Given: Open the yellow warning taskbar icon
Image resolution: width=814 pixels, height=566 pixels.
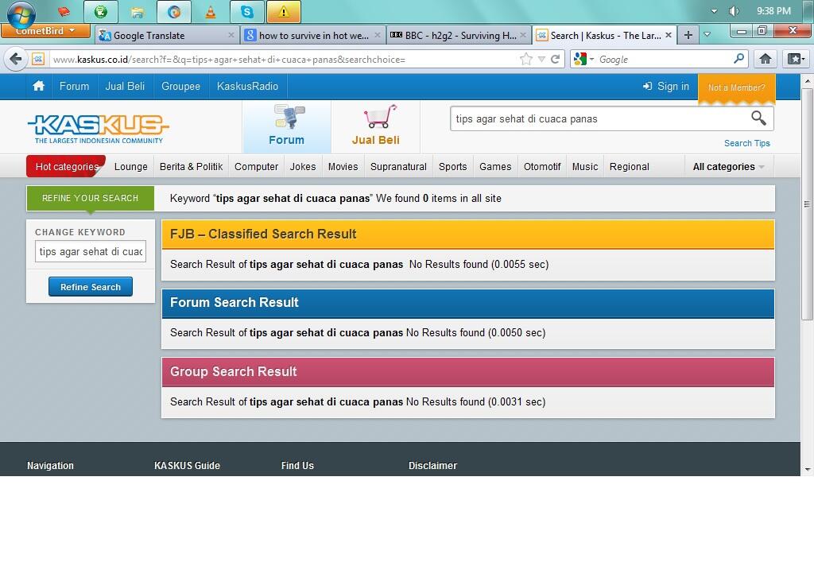Looking at the screenshot, I should (x=284, y=11).
